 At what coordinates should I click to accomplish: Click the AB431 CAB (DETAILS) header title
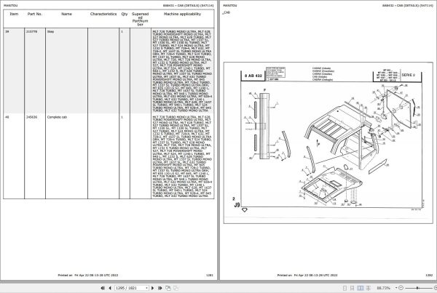point(189,5)
